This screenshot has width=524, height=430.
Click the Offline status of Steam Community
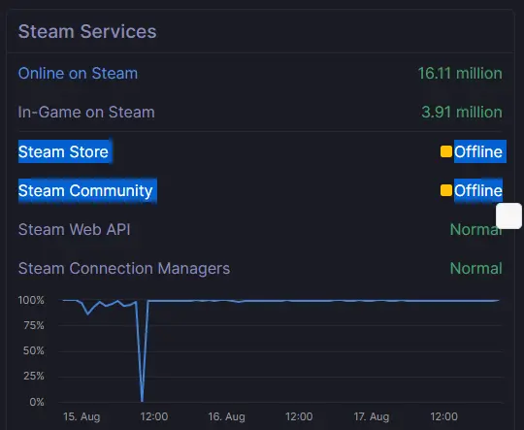(x=477, y=190)
